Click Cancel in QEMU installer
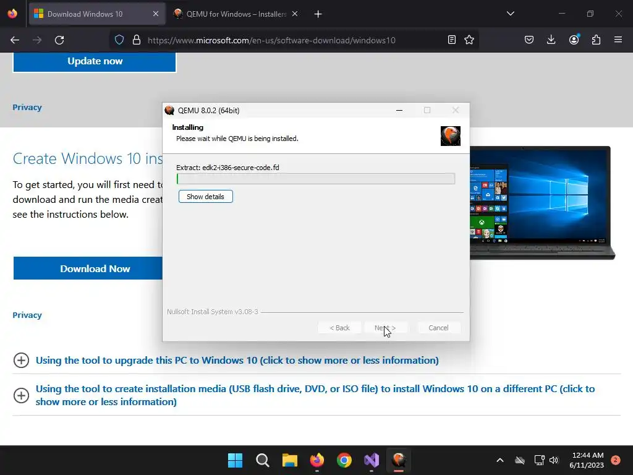This screenshot has width=633, height=475. (438, 328)
